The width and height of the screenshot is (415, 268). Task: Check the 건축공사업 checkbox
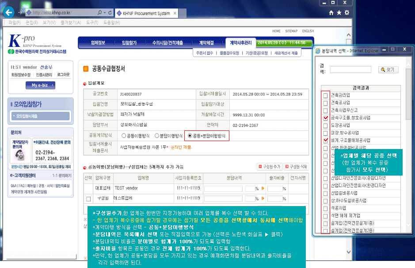(x=326, y=103)
